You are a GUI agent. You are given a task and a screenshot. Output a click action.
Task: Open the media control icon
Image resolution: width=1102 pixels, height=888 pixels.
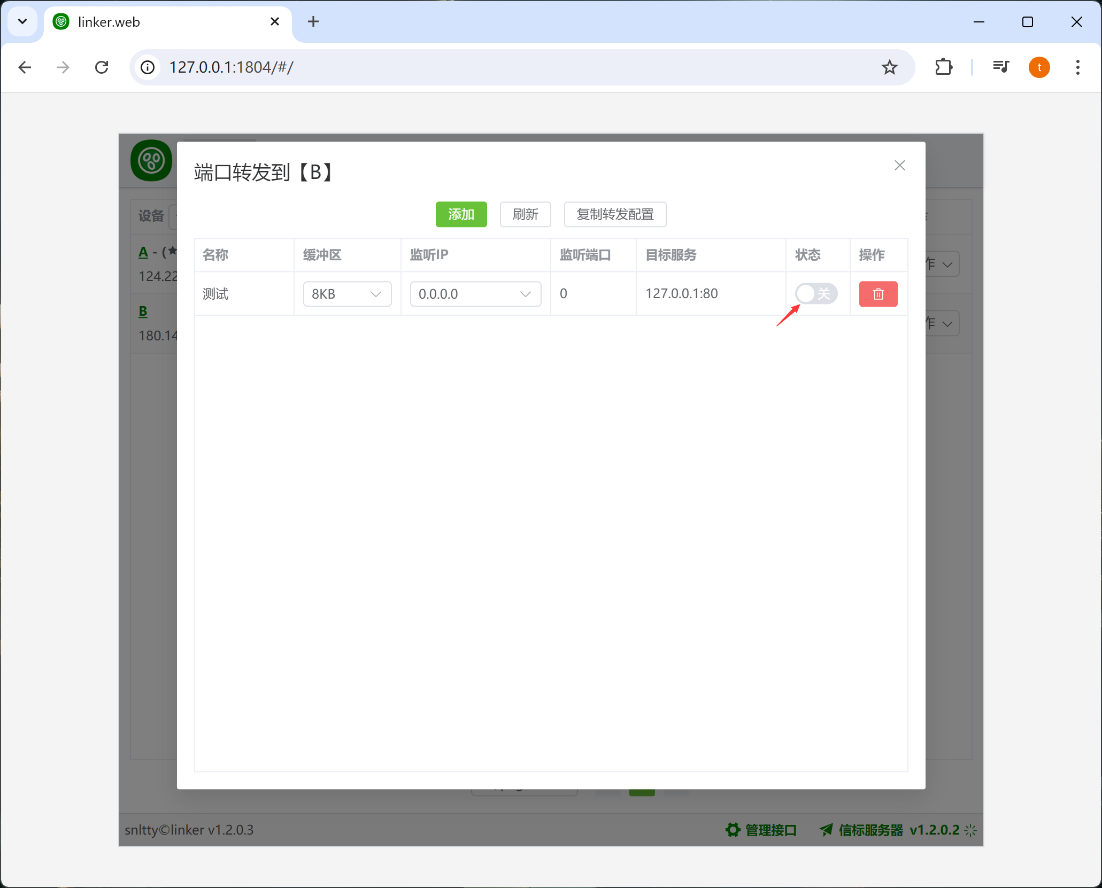pos(1000,67)
